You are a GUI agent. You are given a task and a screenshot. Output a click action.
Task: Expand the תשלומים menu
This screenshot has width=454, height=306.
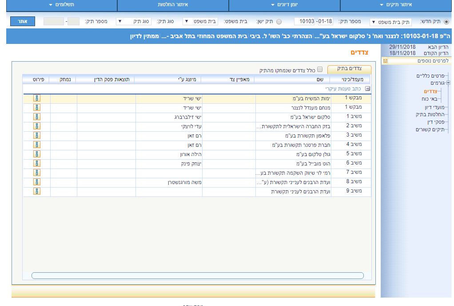point(62,5)
